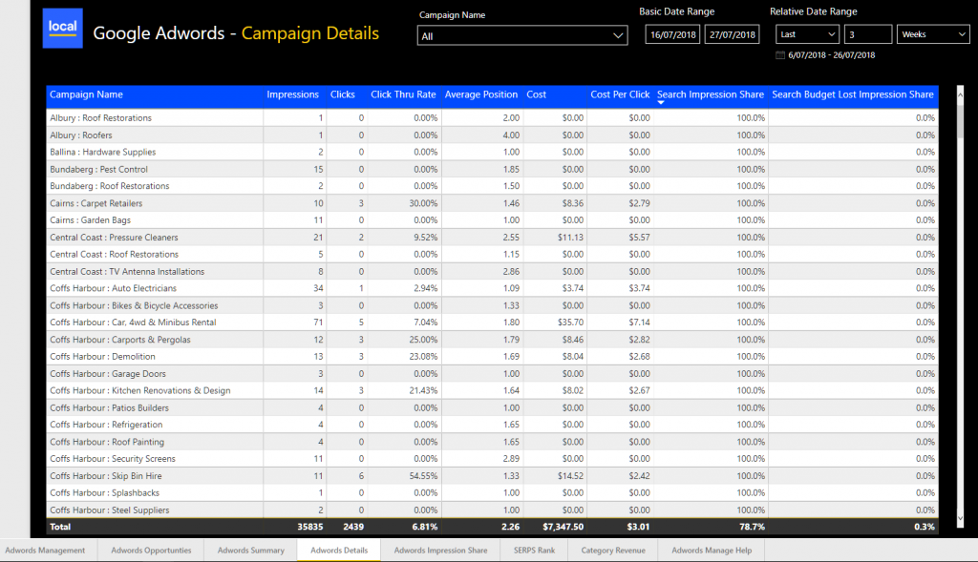
Task: Click the local logo icon
Action: pyautogui.click(x=62, y=28)
